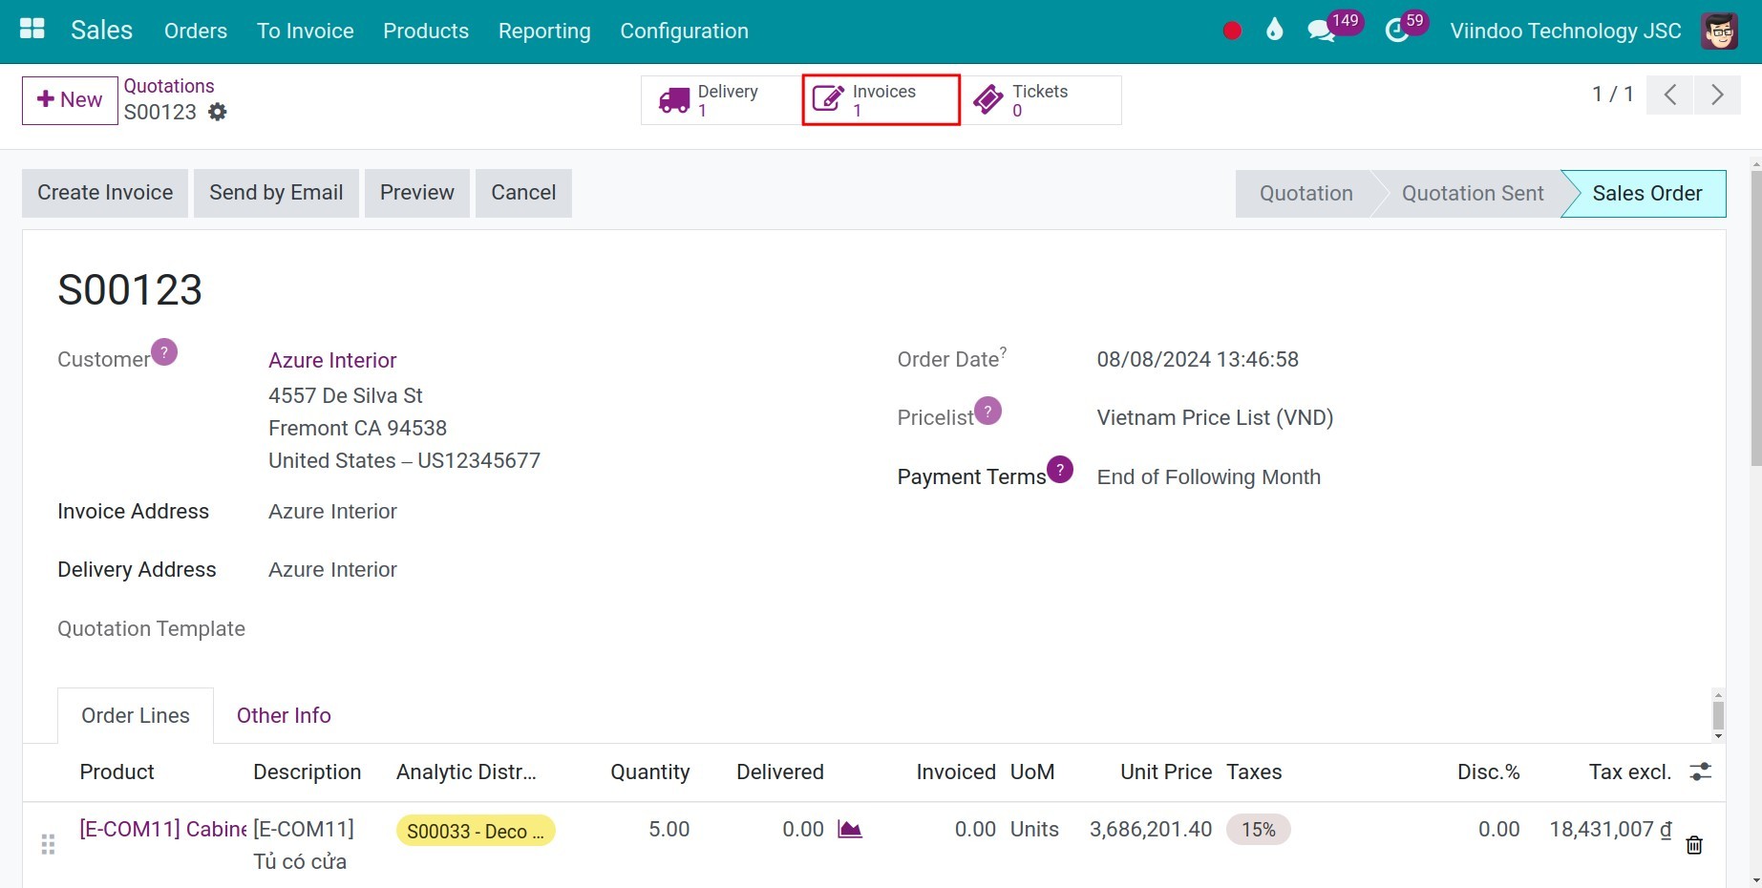1762x888 pixels.
Task: Go to previous record arrow
Action: [x=1670, y=95]
